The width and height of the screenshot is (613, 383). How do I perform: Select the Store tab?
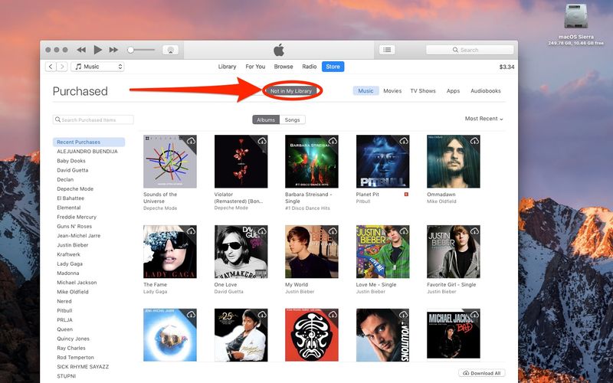333,67
